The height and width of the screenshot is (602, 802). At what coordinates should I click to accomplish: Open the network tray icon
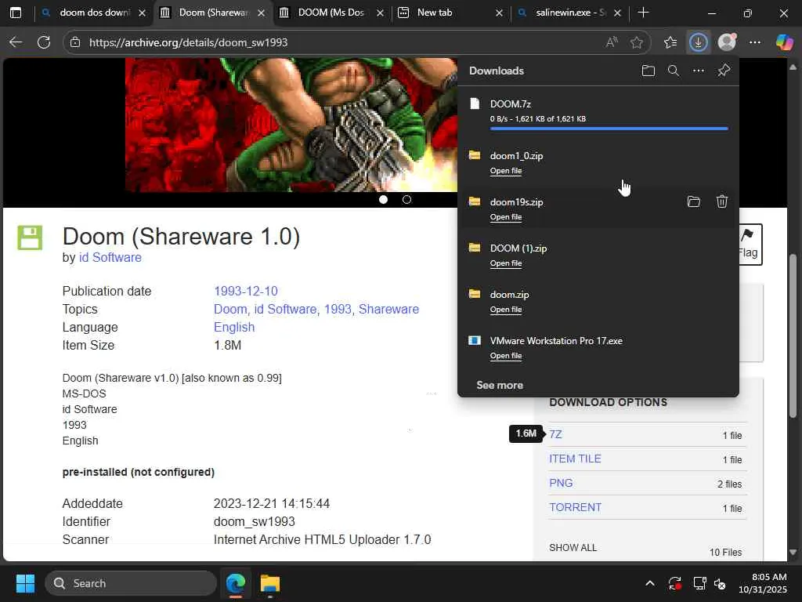click(699, 583)
